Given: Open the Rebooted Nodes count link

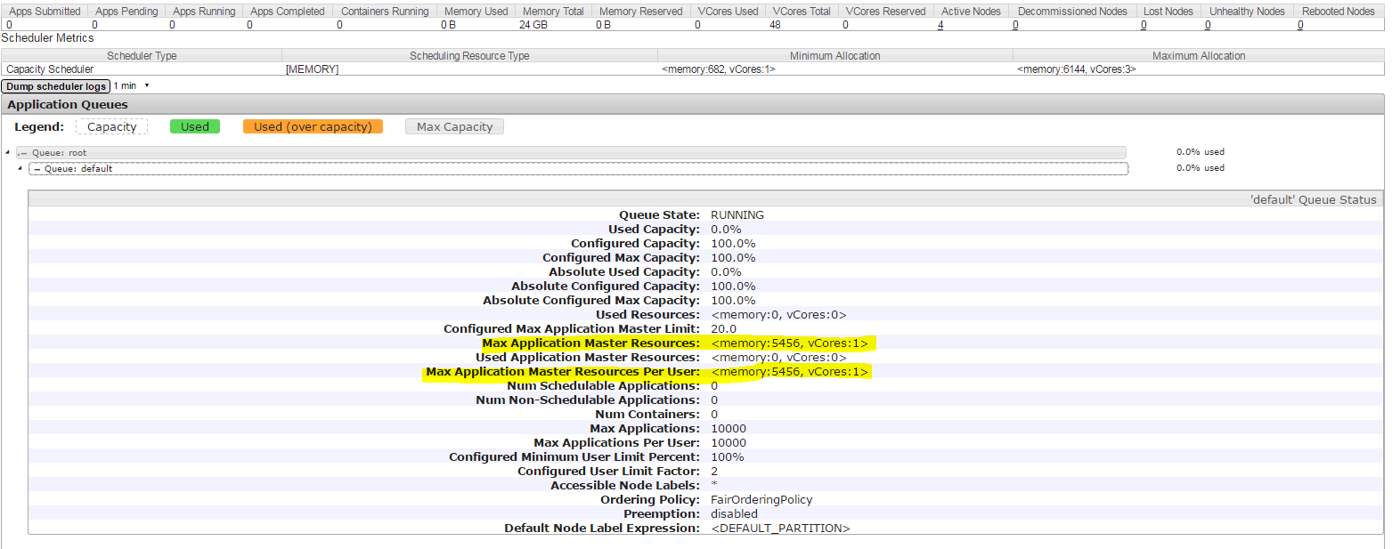Looking at the screenshot, I should (x=1299, y=24).
